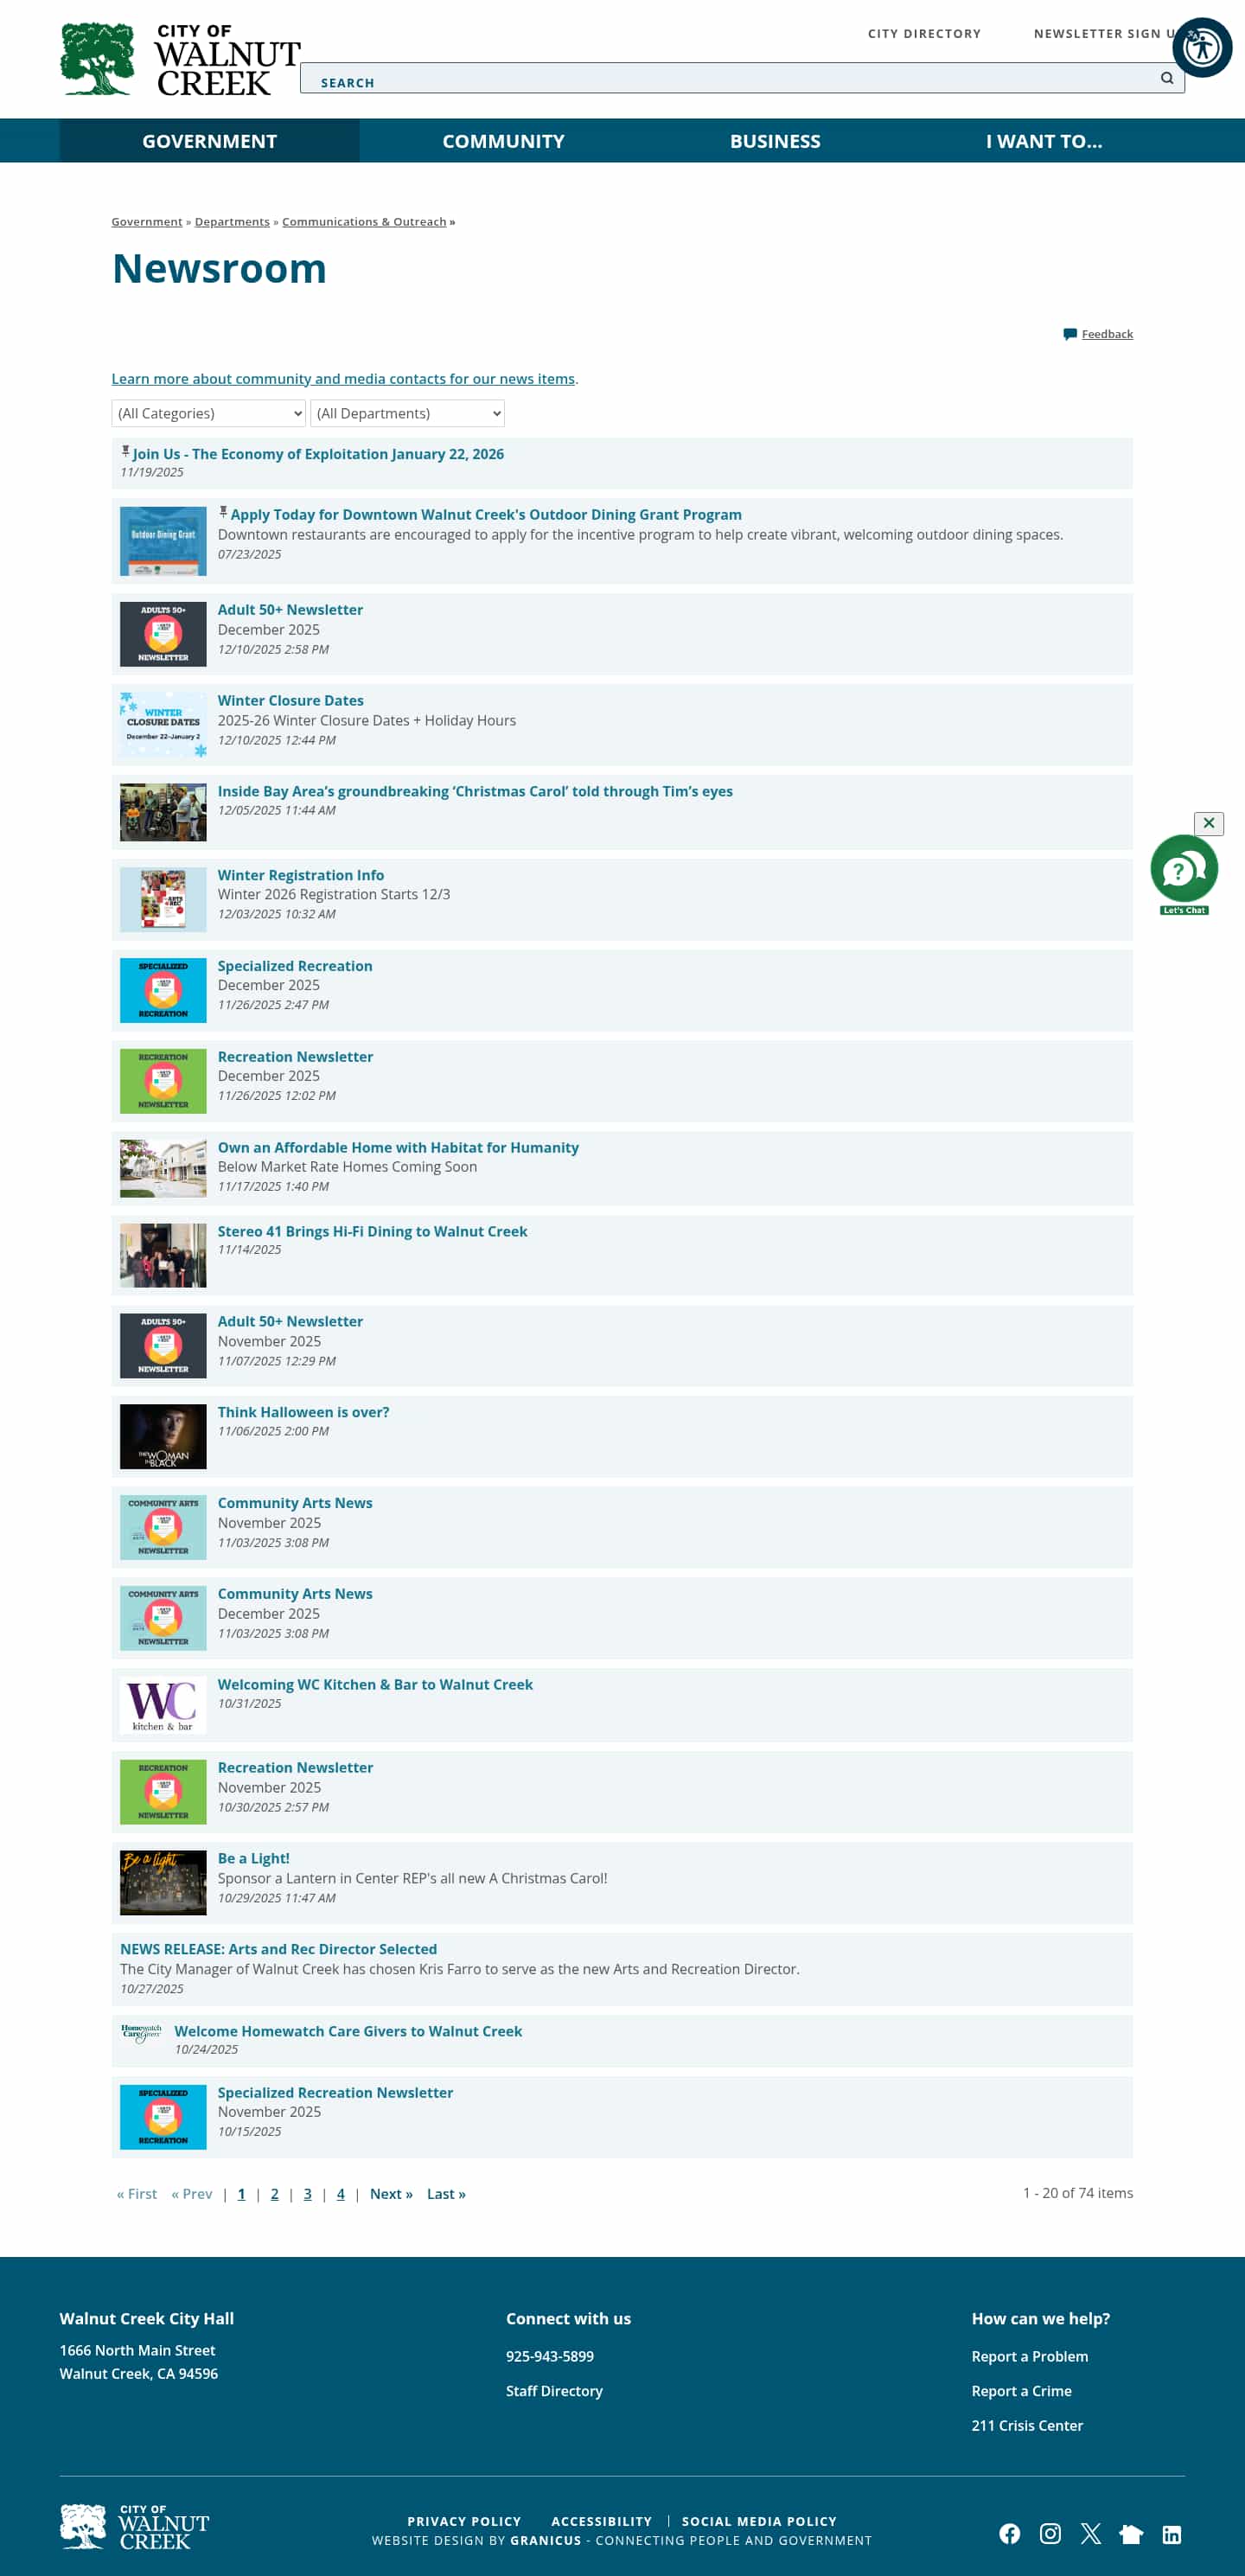
Task: Open Accessibility footer link
Action: pos(601,2522)
